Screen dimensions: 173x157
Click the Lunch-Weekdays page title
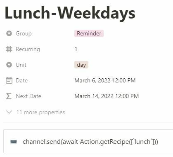pyautogui.click(x=70, y=14)
